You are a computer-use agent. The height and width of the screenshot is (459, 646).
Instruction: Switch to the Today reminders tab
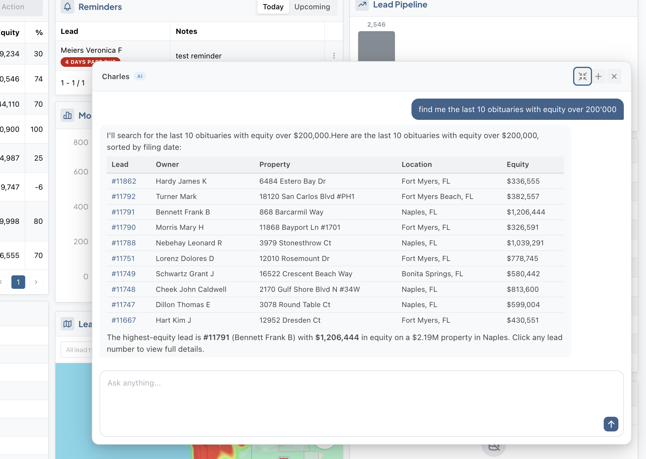click(273, 7)
